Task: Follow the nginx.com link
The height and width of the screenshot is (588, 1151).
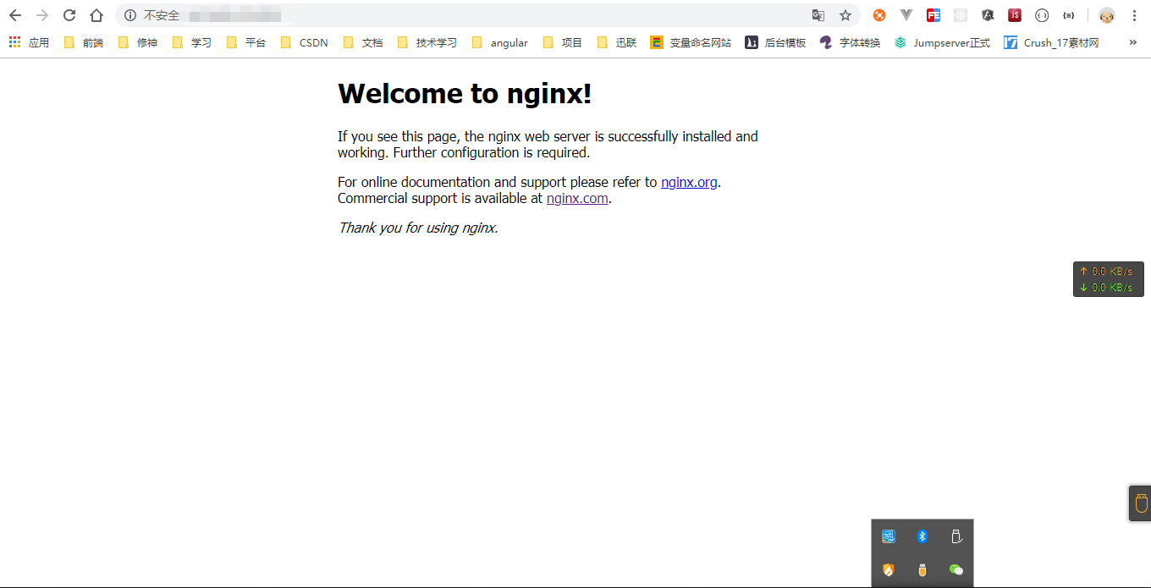Action: click(x=577, y=198)
